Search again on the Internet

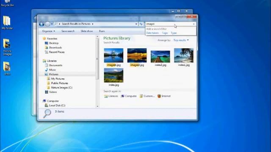click(164, 96)
